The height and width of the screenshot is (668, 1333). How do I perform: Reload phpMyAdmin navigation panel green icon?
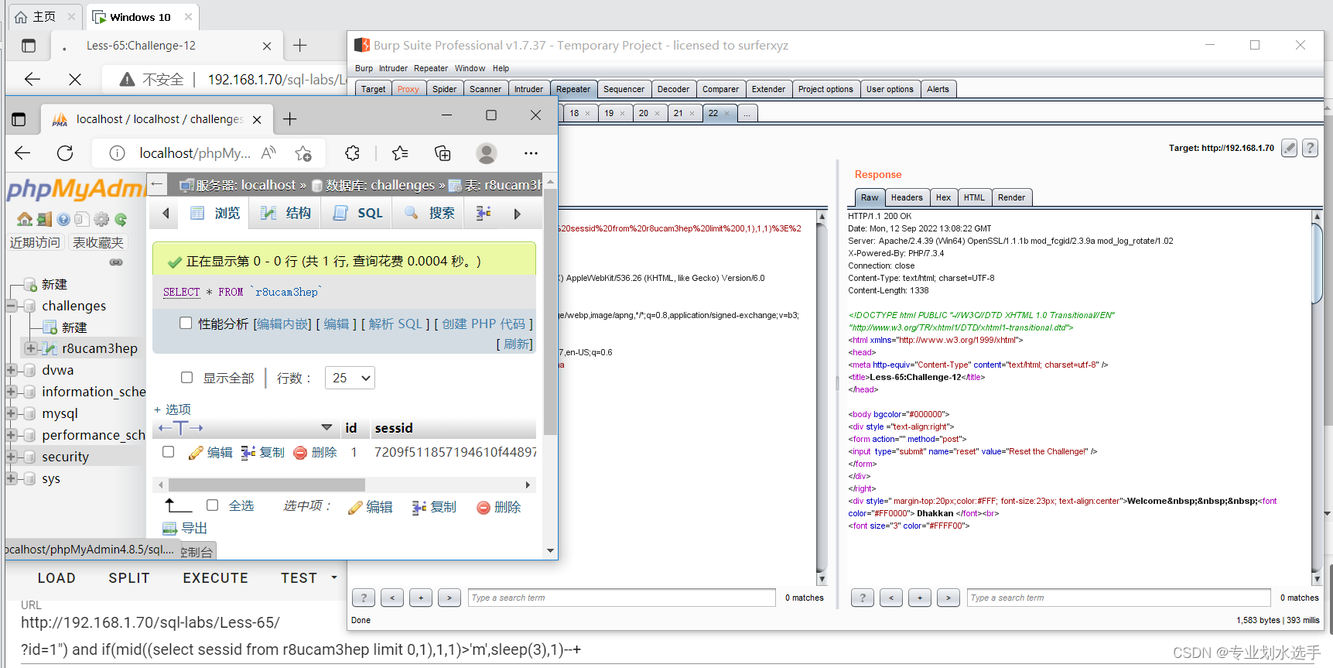pyautogui.click(x=121, y=219)
